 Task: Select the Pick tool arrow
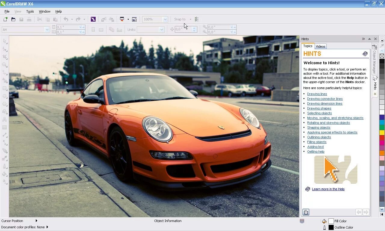(5, 41)
